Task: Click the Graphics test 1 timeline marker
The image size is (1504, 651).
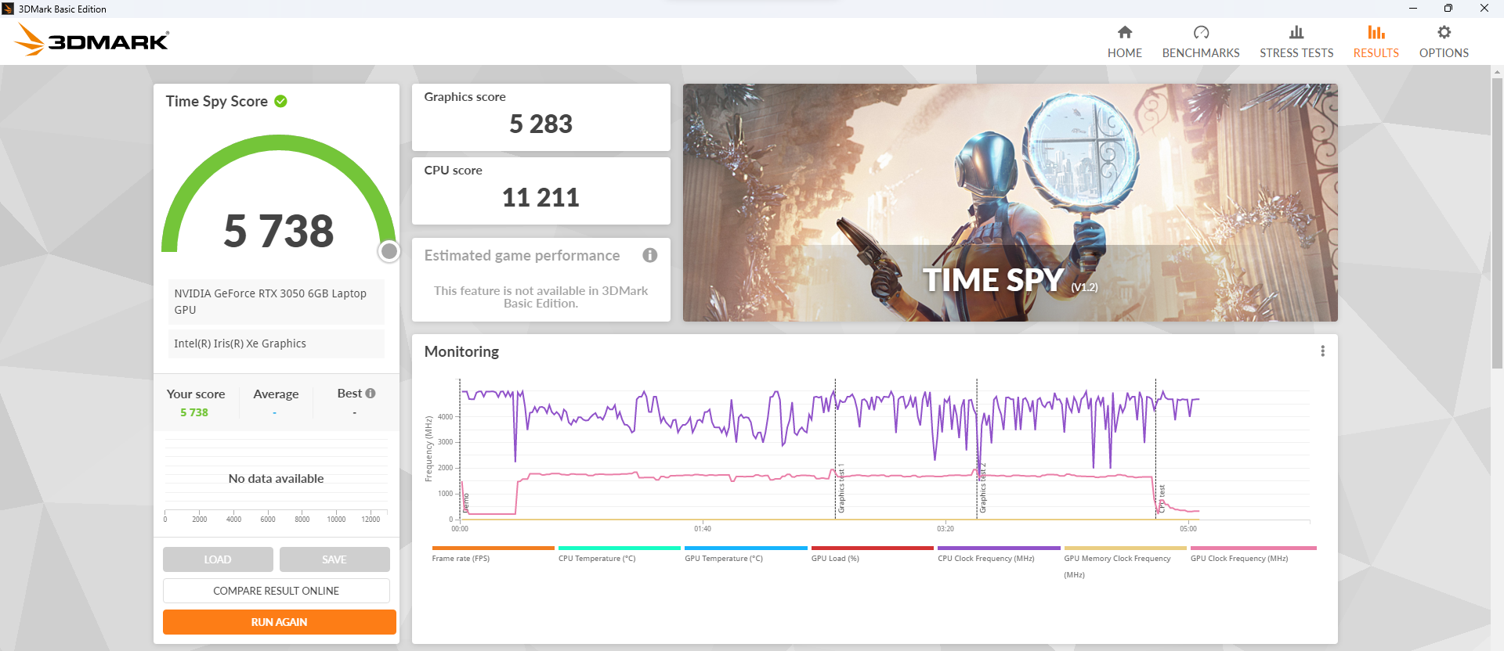Action: (841, 489)
